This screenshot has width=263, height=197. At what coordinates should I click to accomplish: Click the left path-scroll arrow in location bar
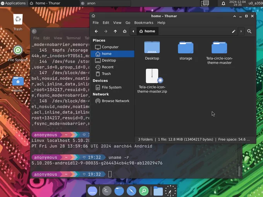(x=133, y=31)
